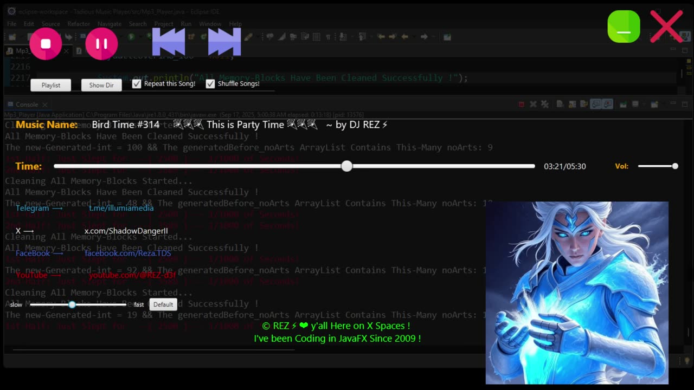Minimize the player with the green button

(624, 27)
